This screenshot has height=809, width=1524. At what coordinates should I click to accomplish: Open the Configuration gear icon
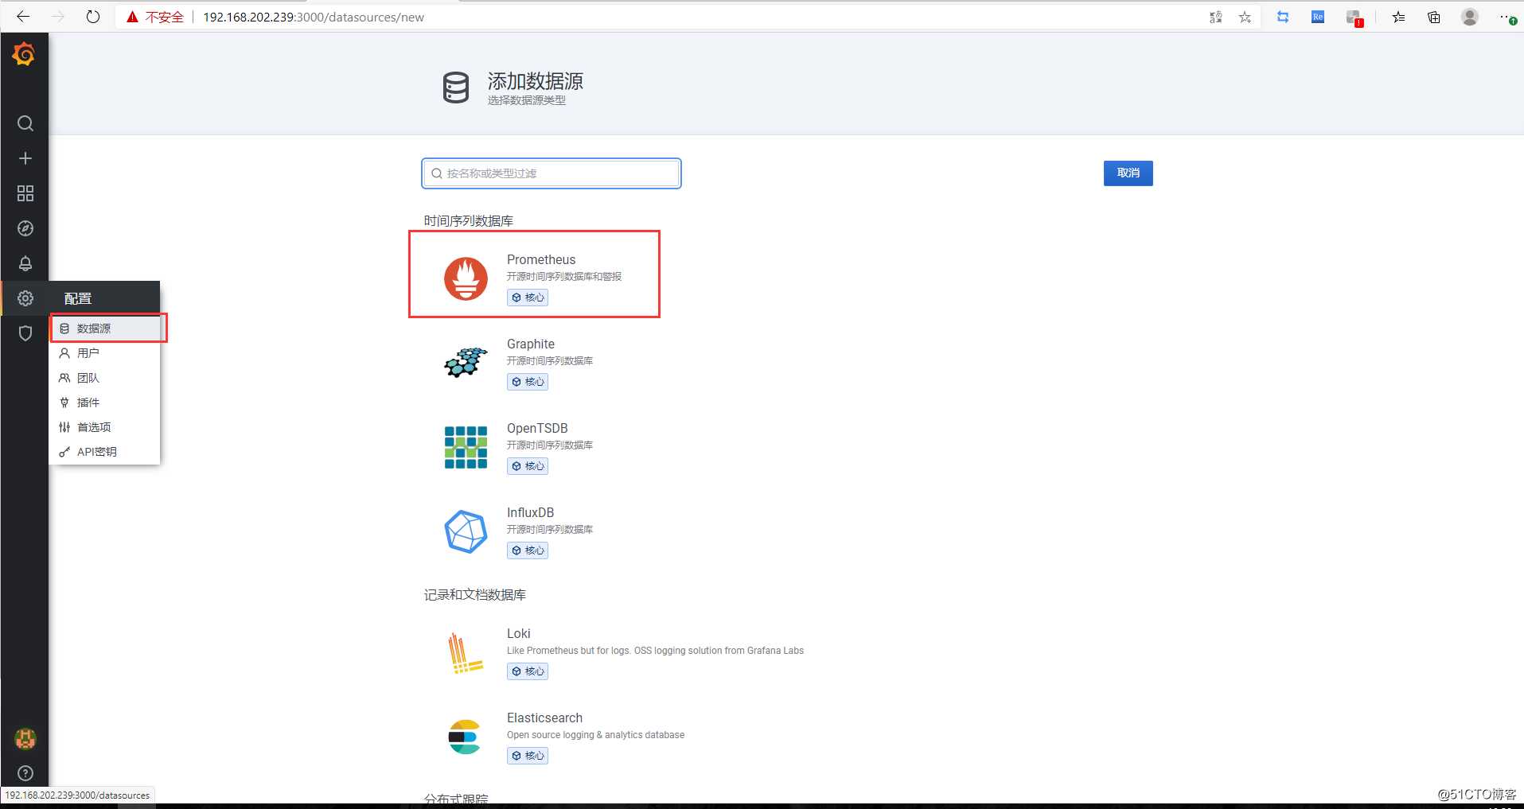[25, 298]
